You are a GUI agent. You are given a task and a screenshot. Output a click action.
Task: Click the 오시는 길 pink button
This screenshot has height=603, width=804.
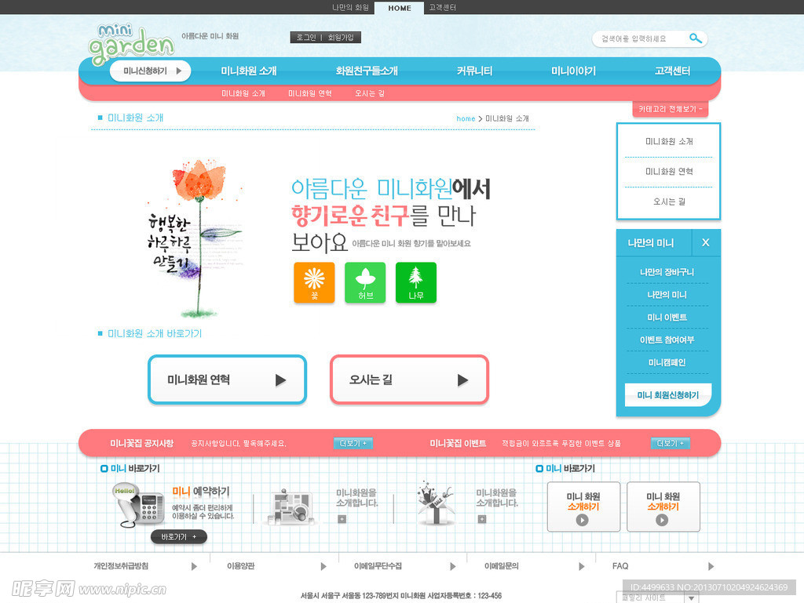pos(409,380)
